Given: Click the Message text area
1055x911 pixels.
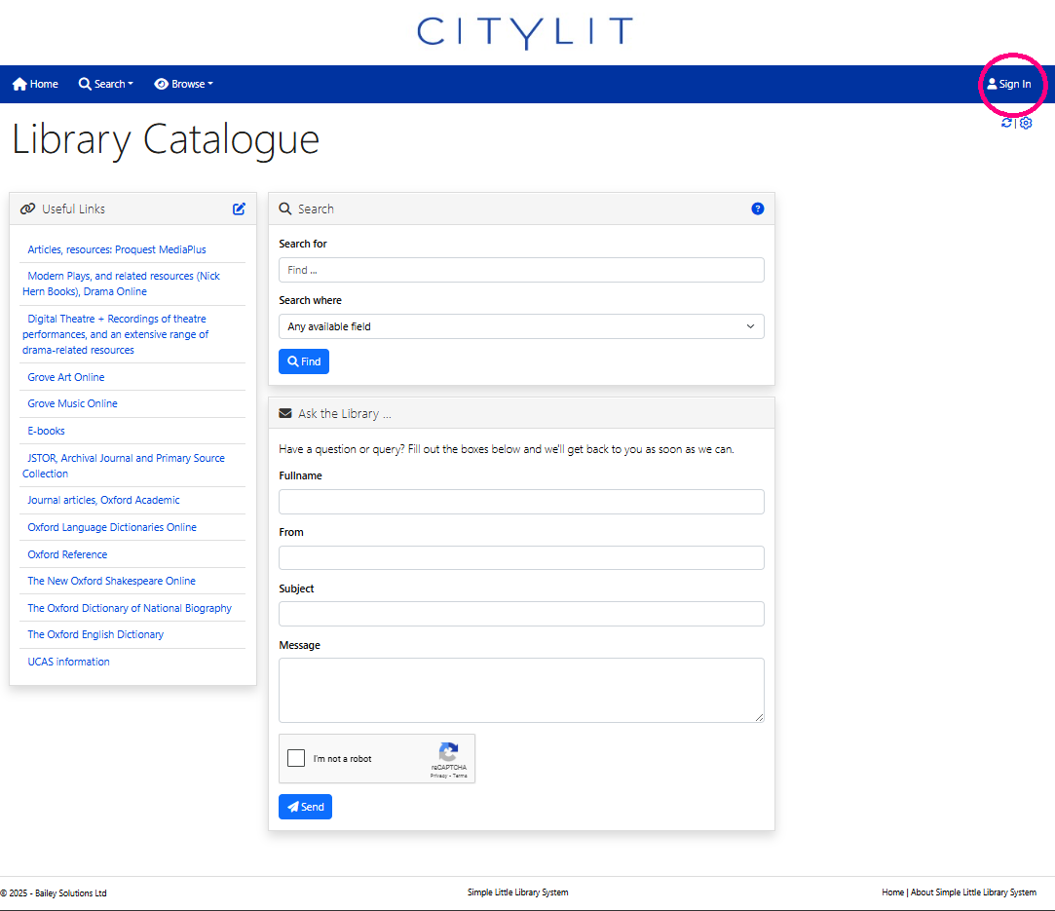Looking at the screenshot, I should pos(521,690).
